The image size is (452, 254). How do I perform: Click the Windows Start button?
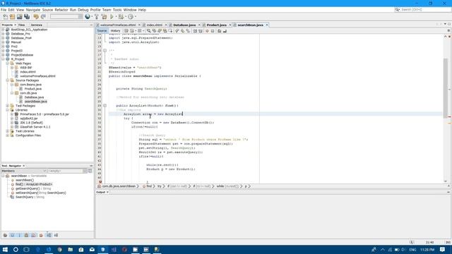[5, 249]
